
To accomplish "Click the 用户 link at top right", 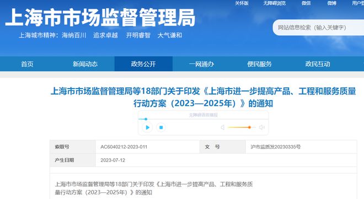I will [x=358, y=3].
